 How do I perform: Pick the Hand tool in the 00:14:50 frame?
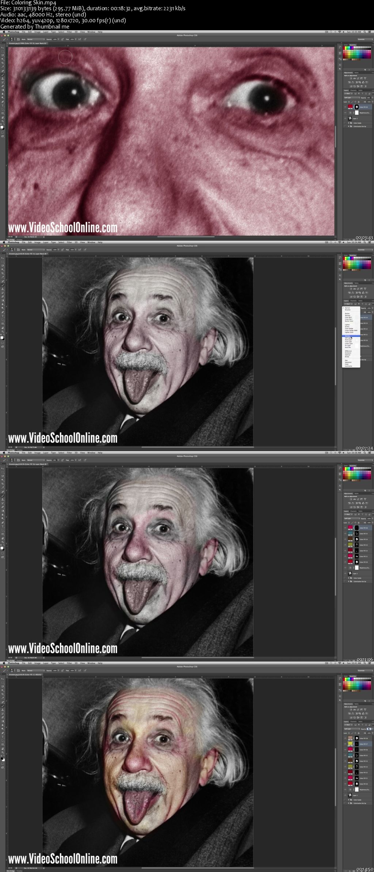coord(3,749)
